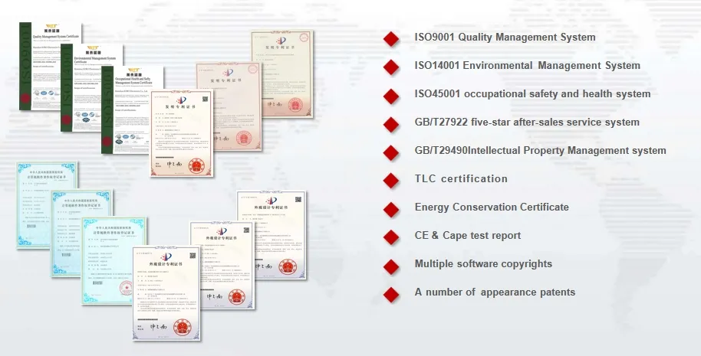Select the GB/T27922 five-star after-sales service text
701x356 pixels.
point(526,122)
